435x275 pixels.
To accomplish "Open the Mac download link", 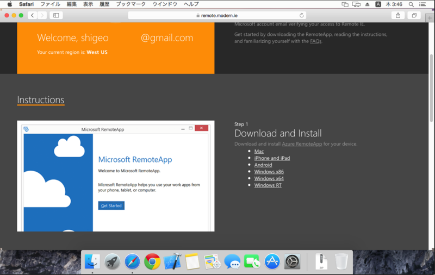I will click(x=259, y=152).
